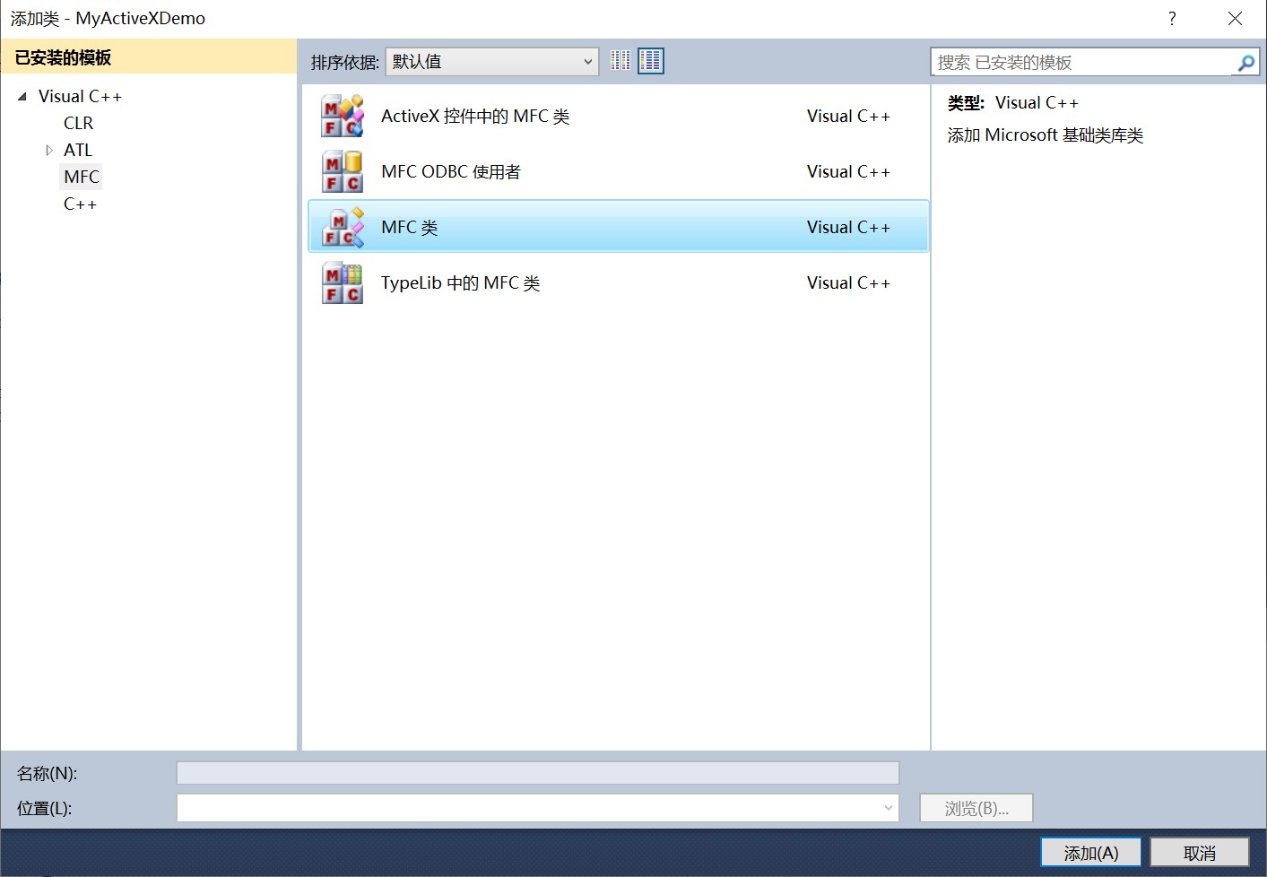
Task: Select CLR in the template tree
Action: click(x=78, y=123)
